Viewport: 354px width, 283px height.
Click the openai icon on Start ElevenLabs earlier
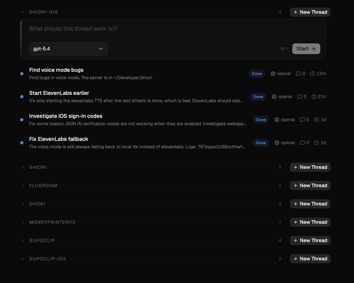(274, 96)
